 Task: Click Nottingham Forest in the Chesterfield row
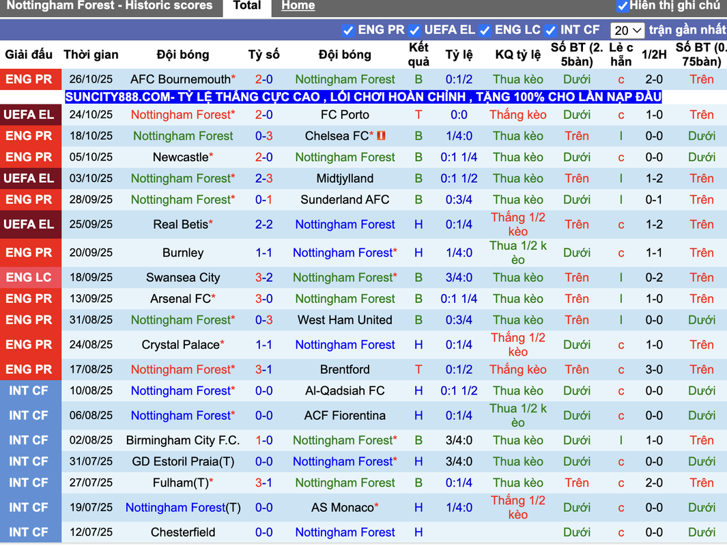click(x=345, y=532)
